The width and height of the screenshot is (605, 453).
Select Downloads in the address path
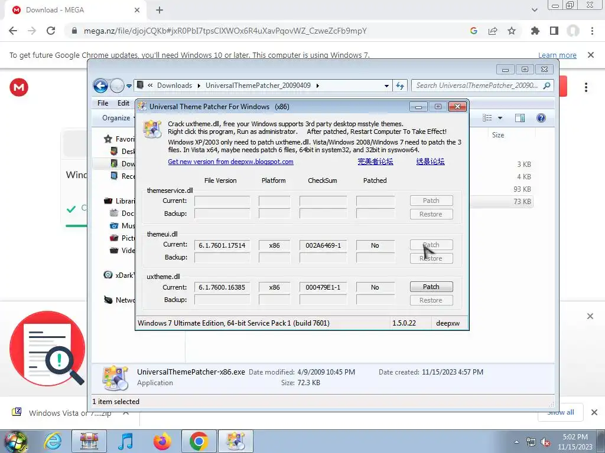point(174,86)
